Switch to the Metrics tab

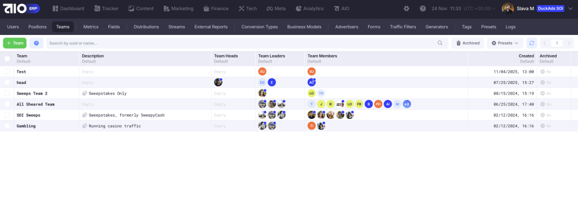(x=91, y=27)
